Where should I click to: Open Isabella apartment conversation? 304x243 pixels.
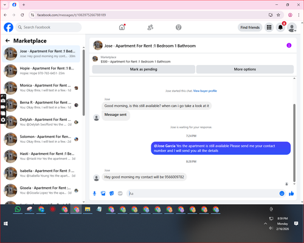(41, 173)
